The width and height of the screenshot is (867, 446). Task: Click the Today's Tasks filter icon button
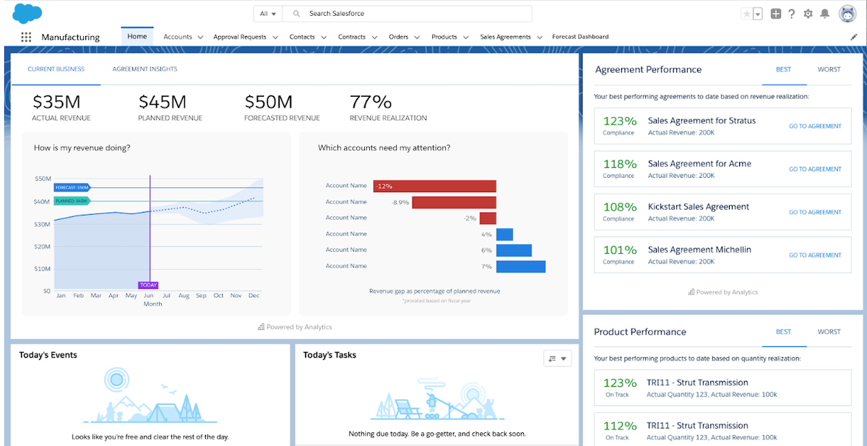557,358
